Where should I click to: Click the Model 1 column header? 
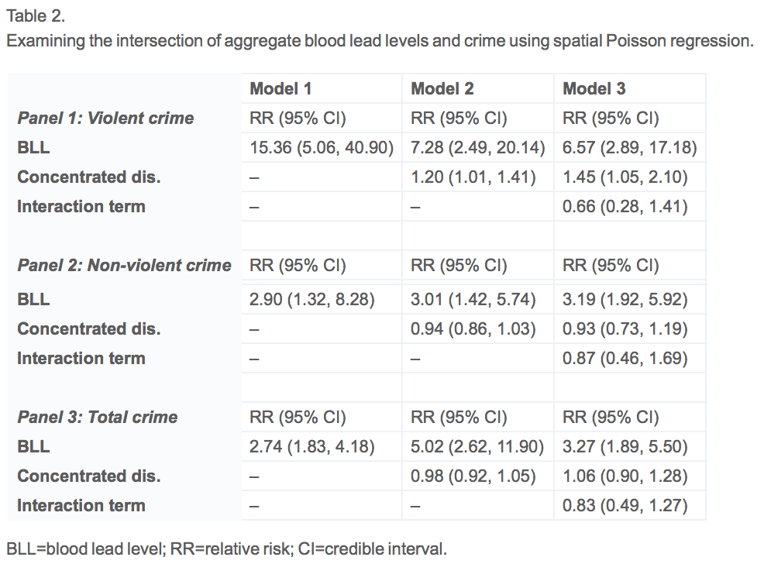tap(280, 88)
